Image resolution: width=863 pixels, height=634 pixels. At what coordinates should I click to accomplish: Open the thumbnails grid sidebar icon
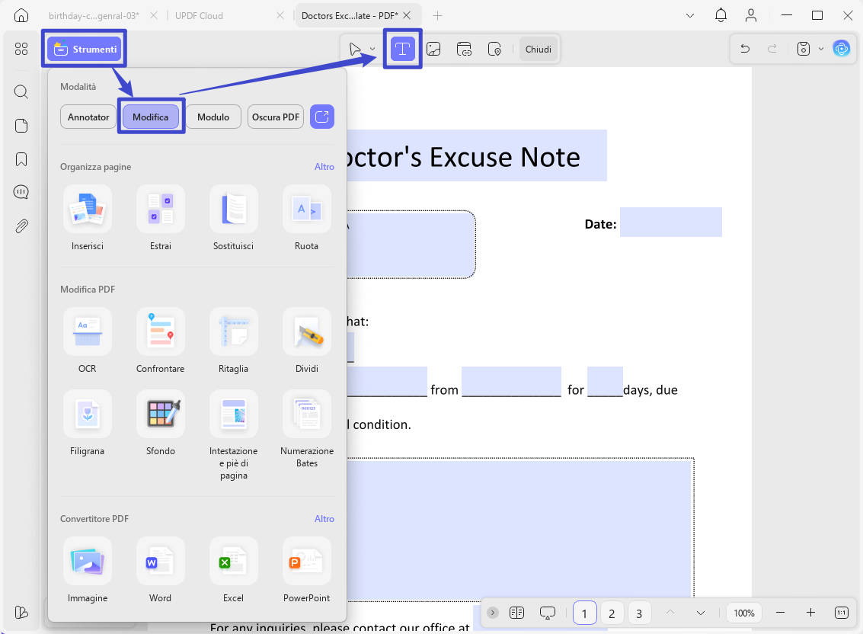pos(21,49)
